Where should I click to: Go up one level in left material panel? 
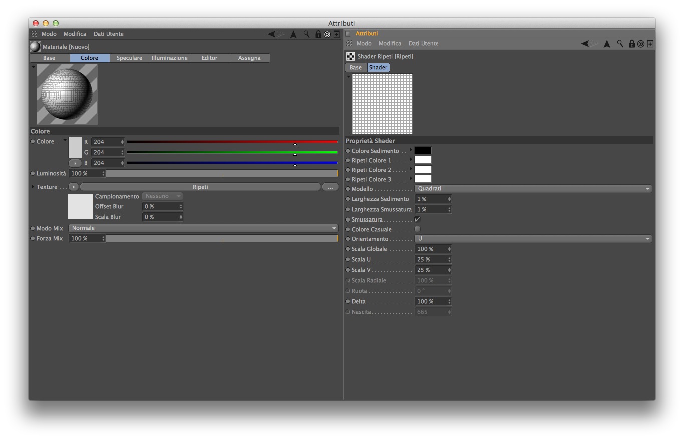[293, 34]
